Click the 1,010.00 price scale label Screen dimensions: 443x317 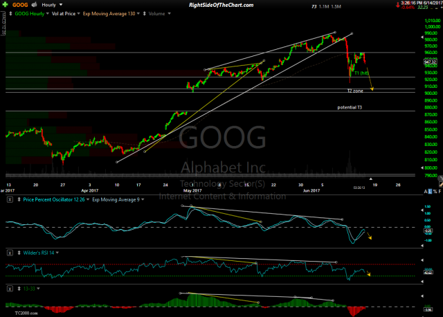(432, 21)
